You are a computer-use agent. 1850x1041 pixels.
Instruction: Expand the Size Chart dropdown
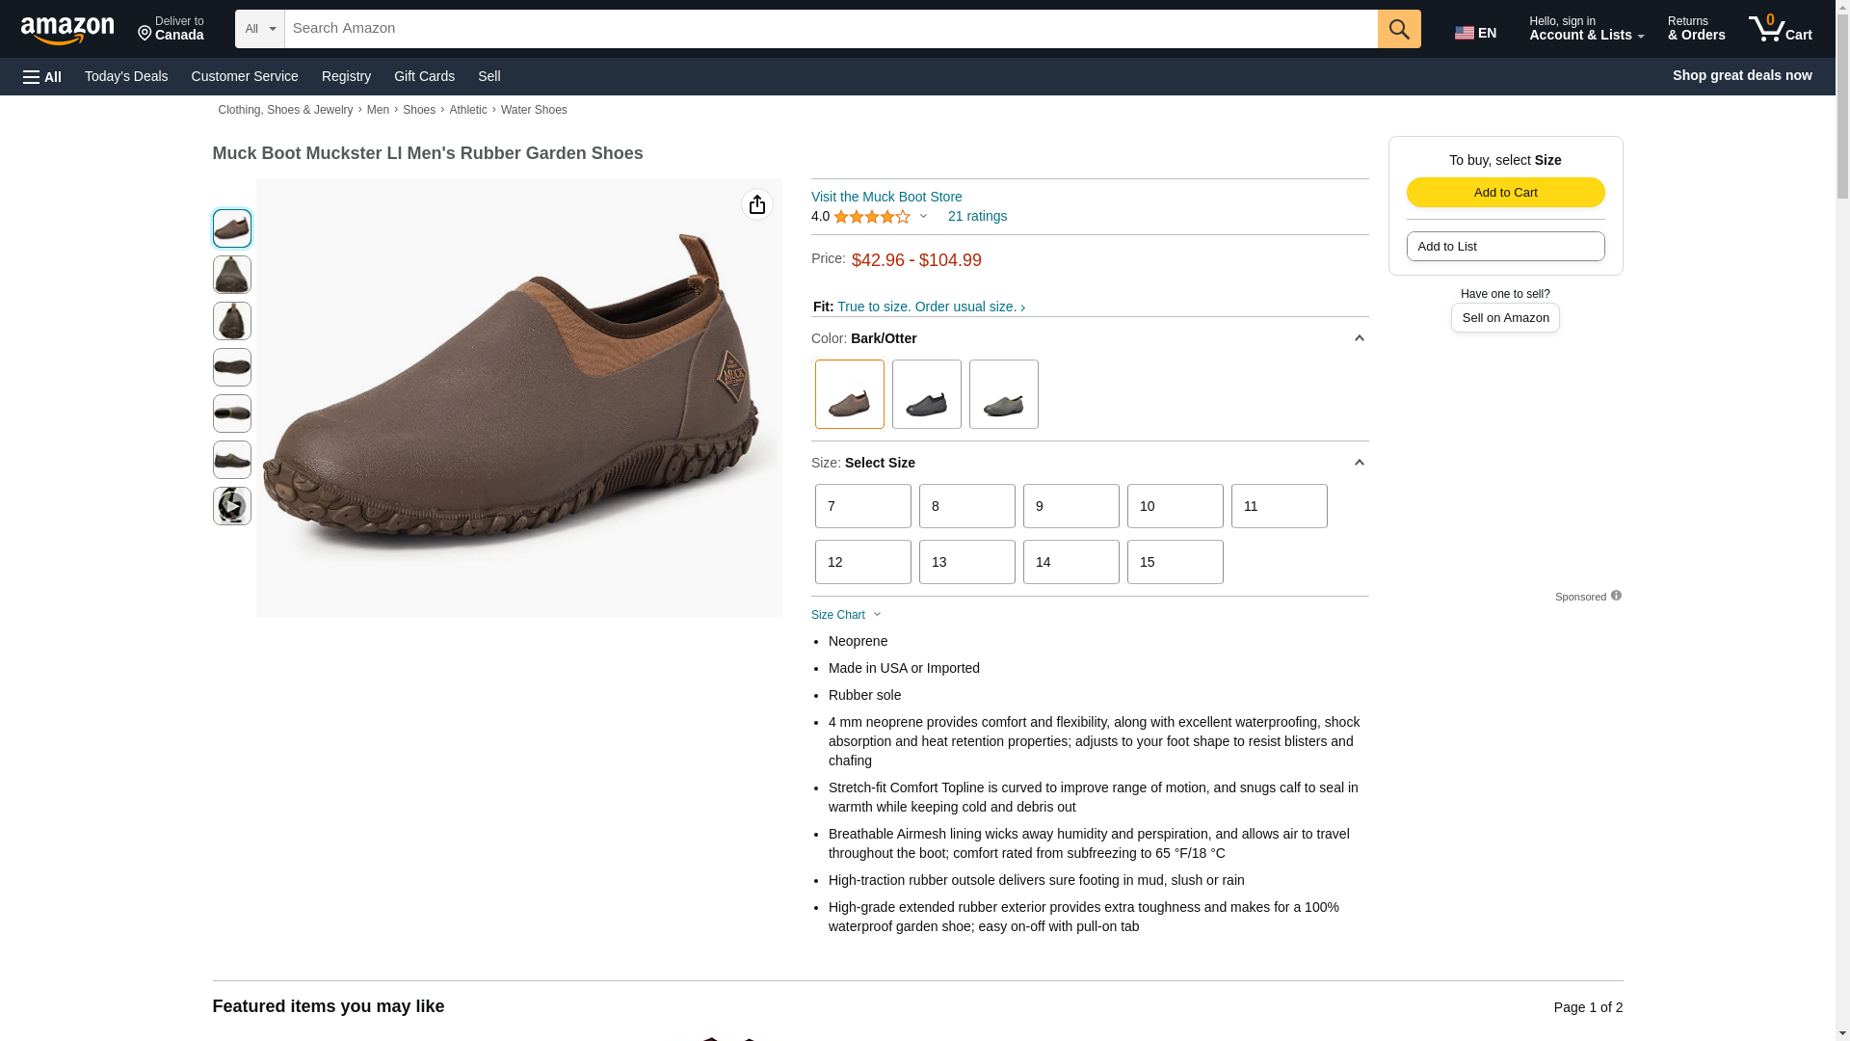click(x=846, y=615)
